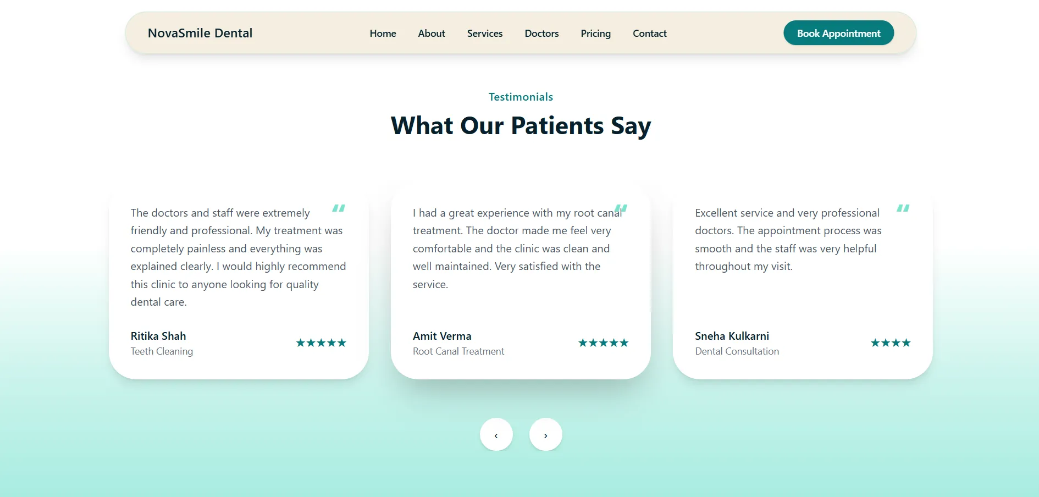Click Amit Verma's star rating
Viewport: 1039px width, 497px height.
(x=603, y=343)
